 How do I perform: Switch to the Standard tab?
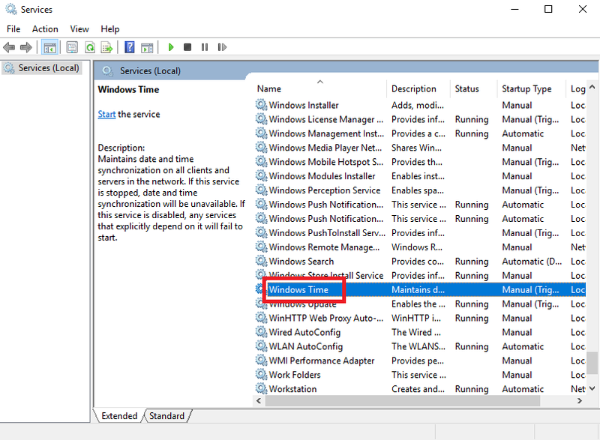tap(166, 416)
